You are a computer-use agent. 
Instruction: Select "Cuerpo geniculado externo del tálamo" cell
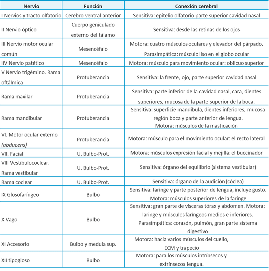click(93, 29)
